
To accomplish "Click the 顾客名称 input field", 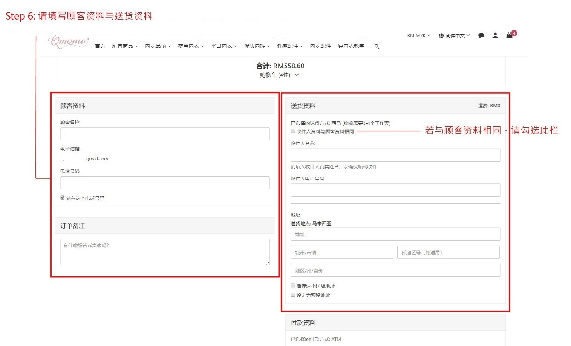I will click(165, 134).
